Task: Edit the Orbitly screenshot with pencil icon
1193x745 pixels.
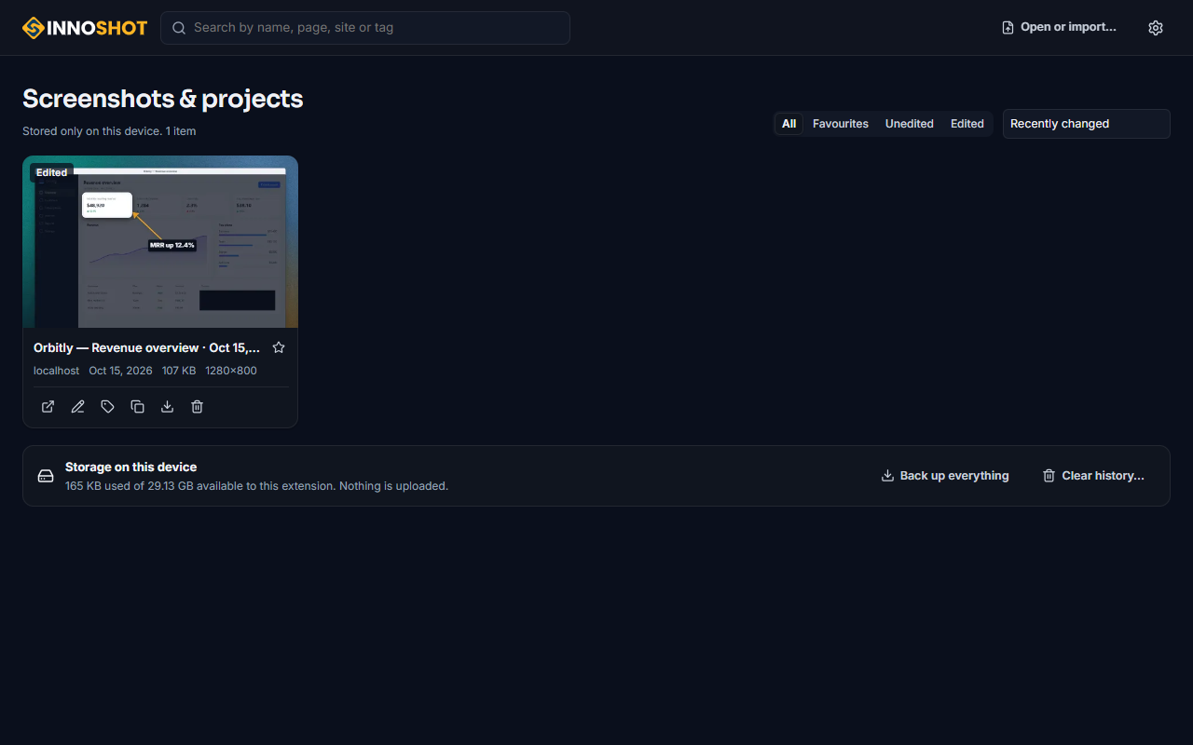Action: click(x=78, y=407)
